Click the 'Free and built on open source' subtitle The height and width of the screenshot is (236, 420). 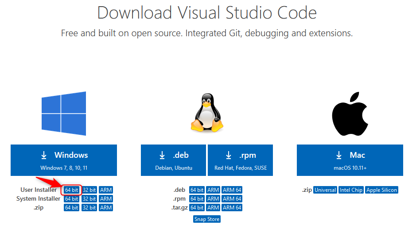point(207,33)
